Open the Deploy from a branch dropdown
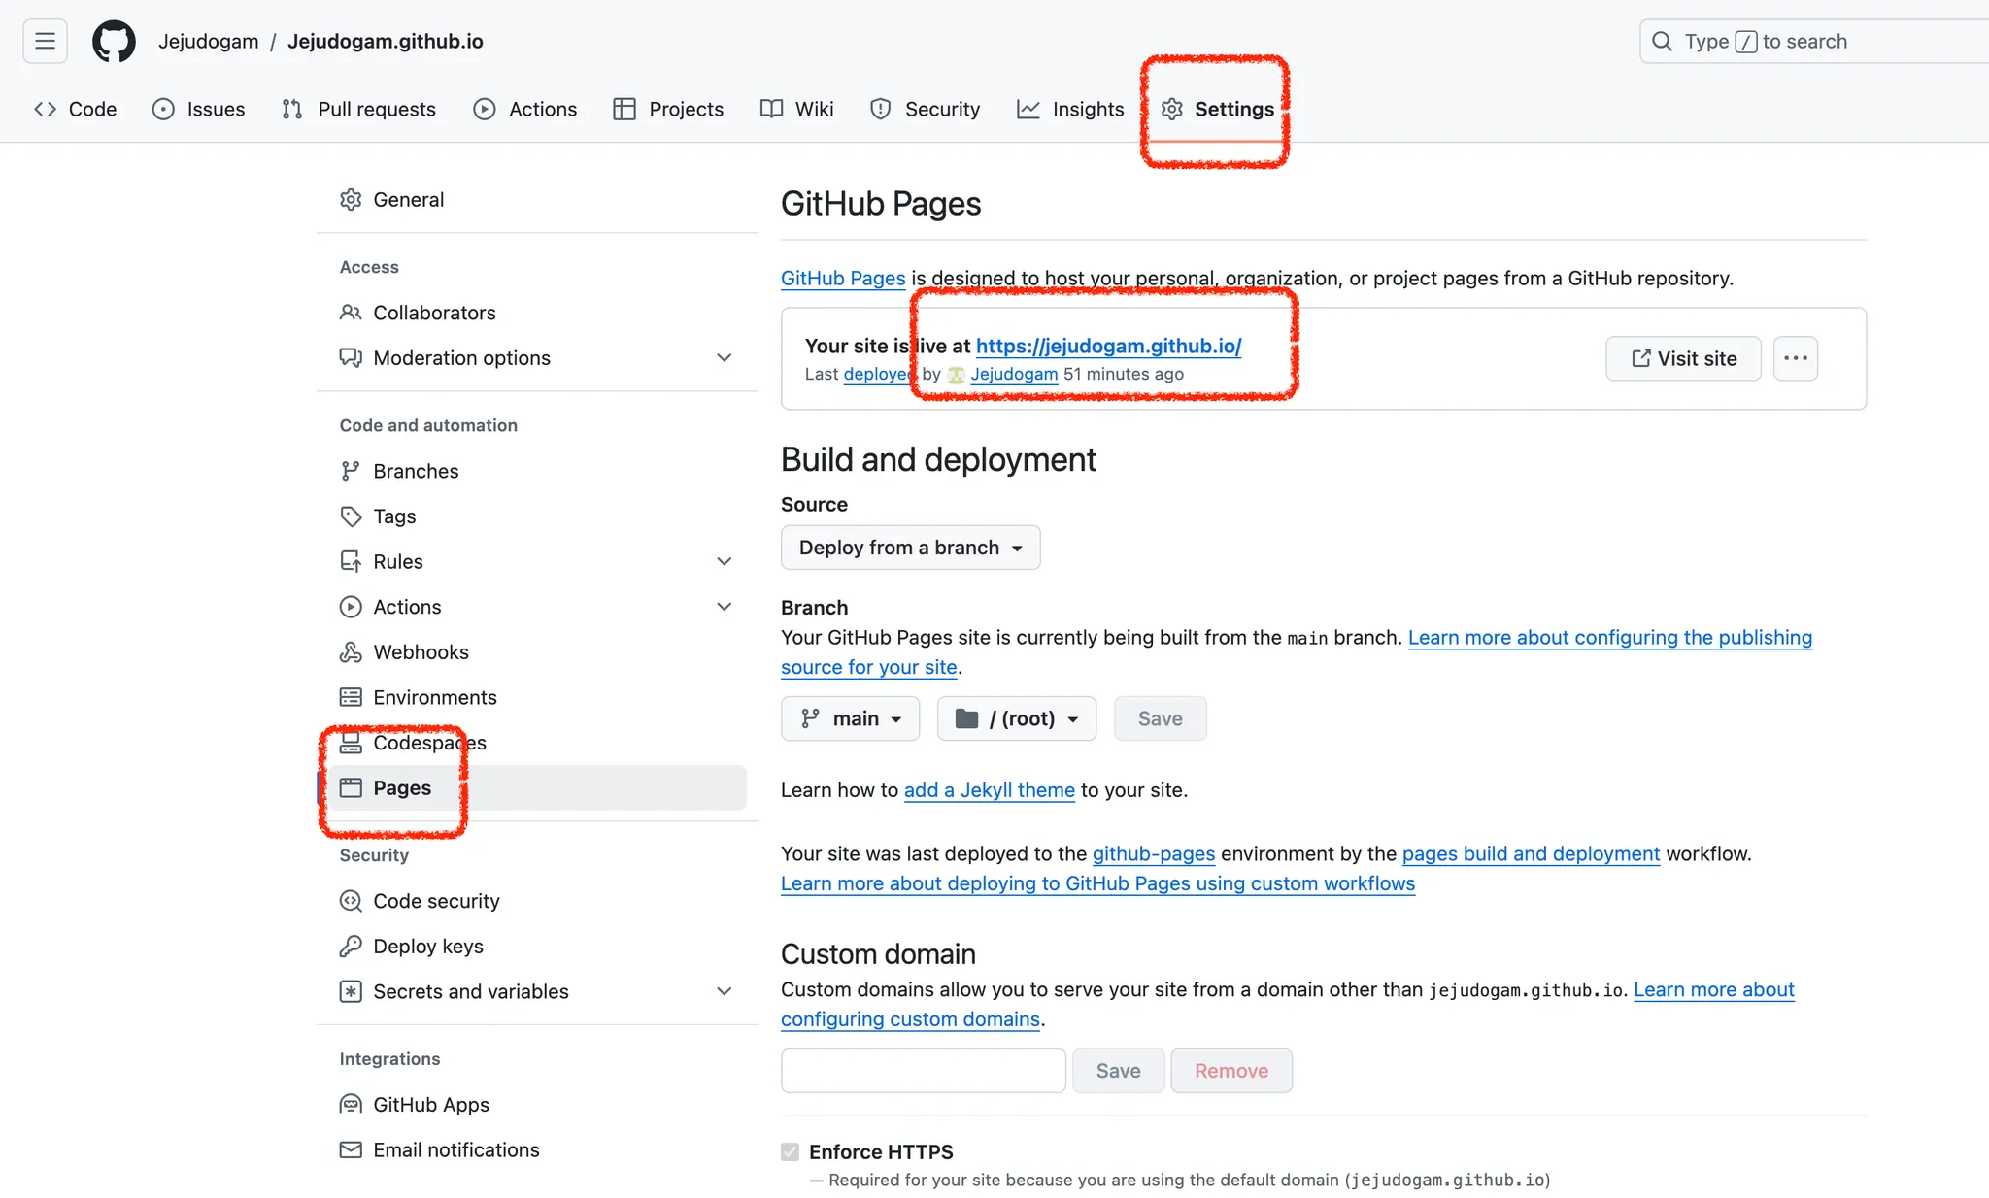This screenshot has height=1198, width=1989. tap(910, 548)
